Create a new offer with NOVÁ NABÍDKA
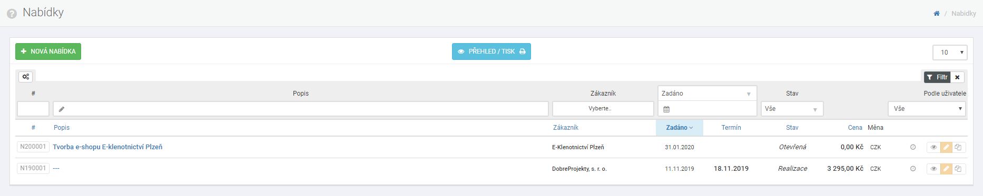 pos(48,51)
